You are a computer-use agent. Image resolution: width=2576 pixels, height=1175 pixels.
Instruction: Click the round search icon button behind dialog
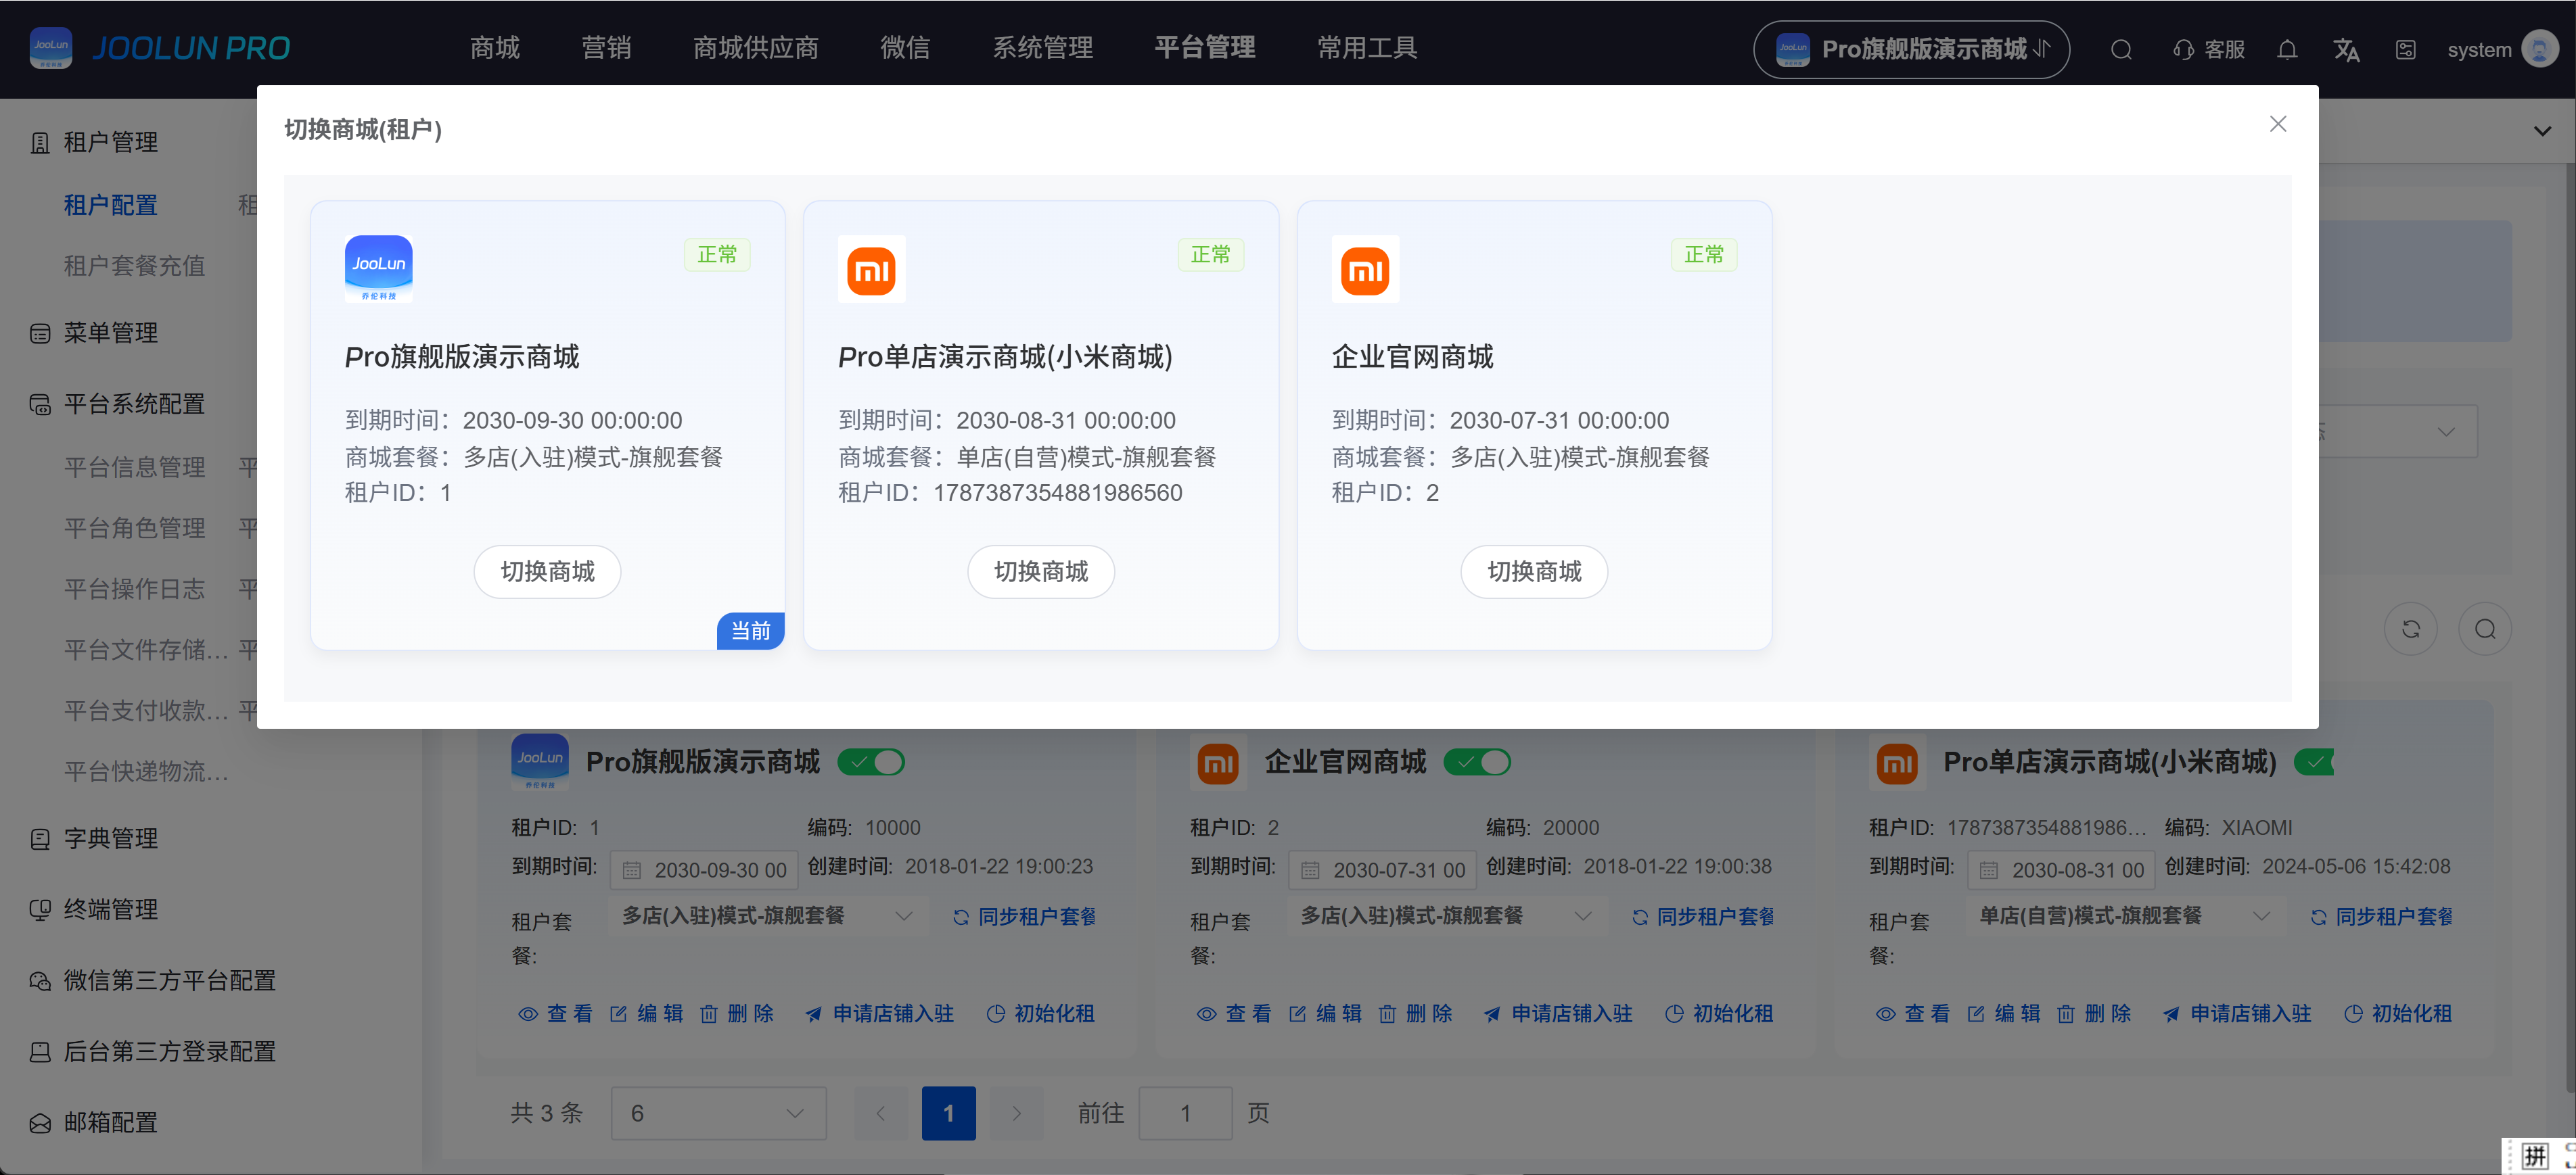pos(2485,629)
